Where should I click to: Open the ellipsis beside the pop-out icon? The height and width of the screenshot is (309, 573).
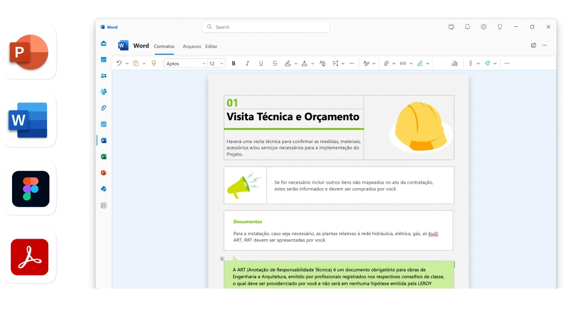pyautogui.click(x=544, y=45)
